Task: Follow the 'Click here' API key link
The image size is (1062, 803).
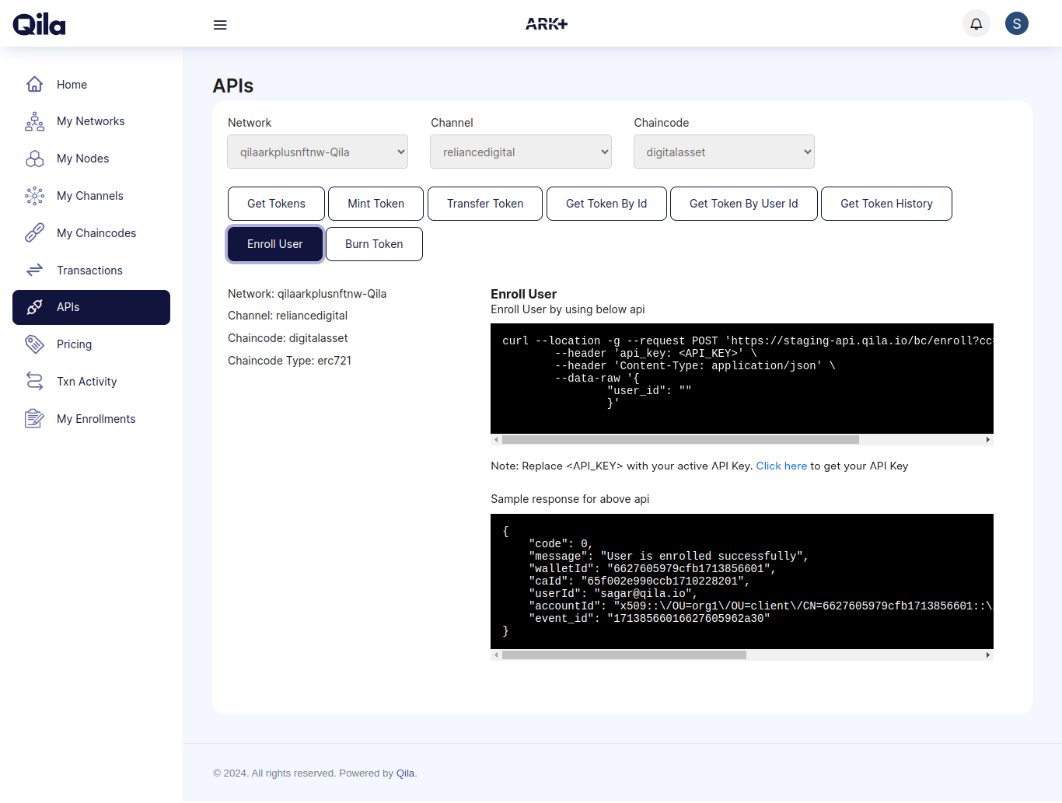Action: click(781, 466)
